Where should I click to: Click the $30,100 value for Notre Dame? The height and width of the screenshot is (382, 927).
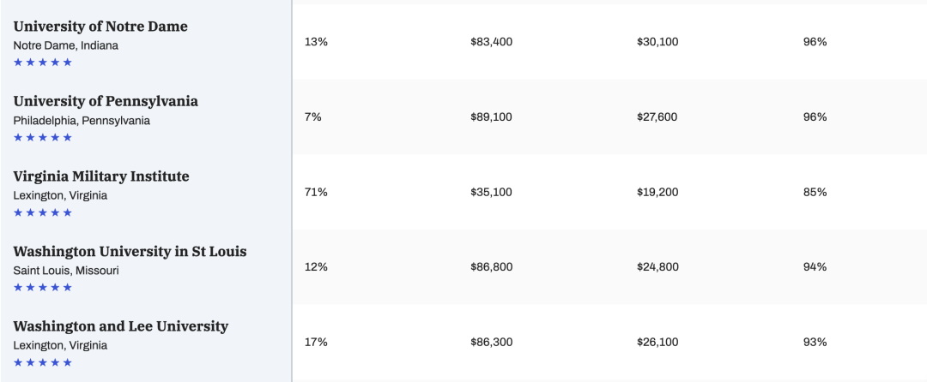pos(657,42)
